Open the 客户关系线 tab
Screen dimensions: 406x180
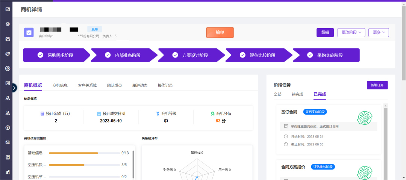pos(87,85)
